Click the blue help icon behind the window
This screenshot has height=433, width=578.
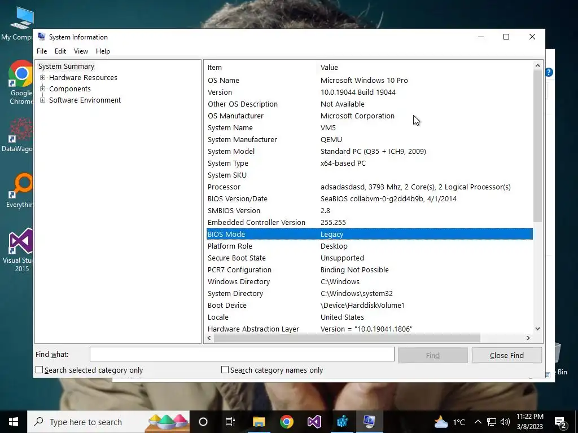[x=549, y=72]
